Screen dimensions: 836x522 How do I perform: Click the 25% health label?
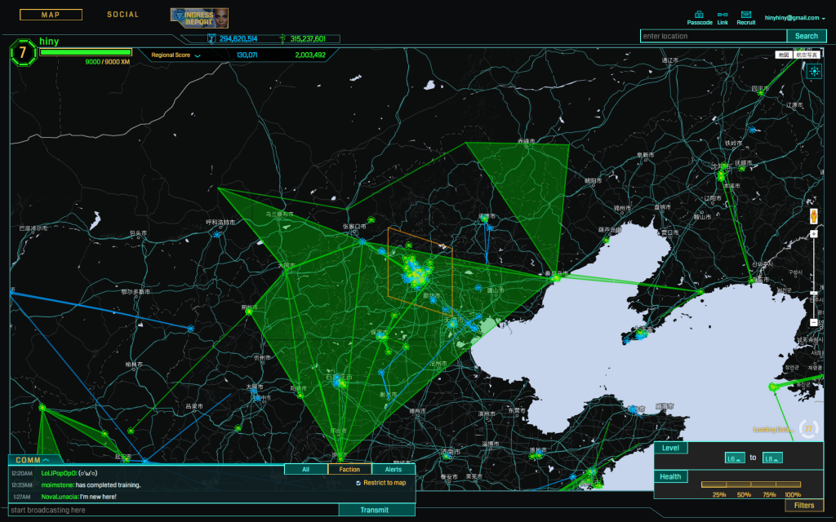pyautogui.click(x=719, y=495)
